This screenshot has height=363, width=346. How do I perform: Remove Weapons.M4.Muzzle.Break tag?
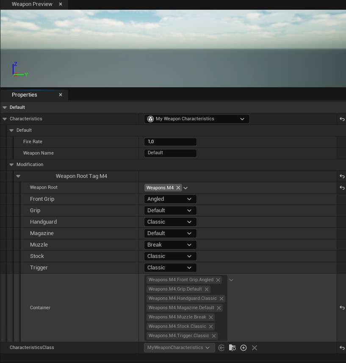[211, 317]
